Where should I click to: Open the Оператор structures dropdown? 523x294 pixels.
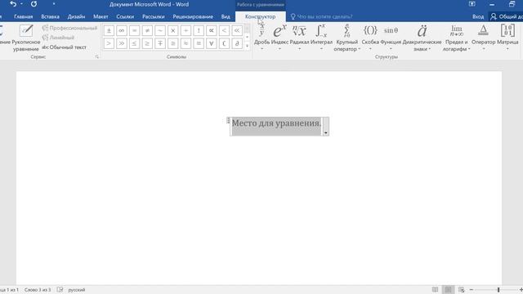point(483,38)
